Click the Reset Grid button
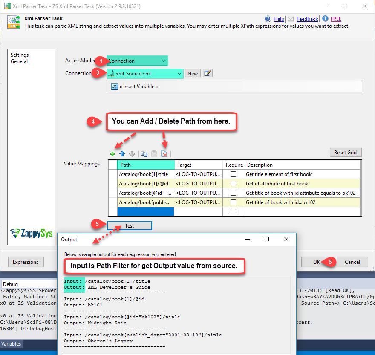This screenshot has height=355, width=375. [346, 152]
